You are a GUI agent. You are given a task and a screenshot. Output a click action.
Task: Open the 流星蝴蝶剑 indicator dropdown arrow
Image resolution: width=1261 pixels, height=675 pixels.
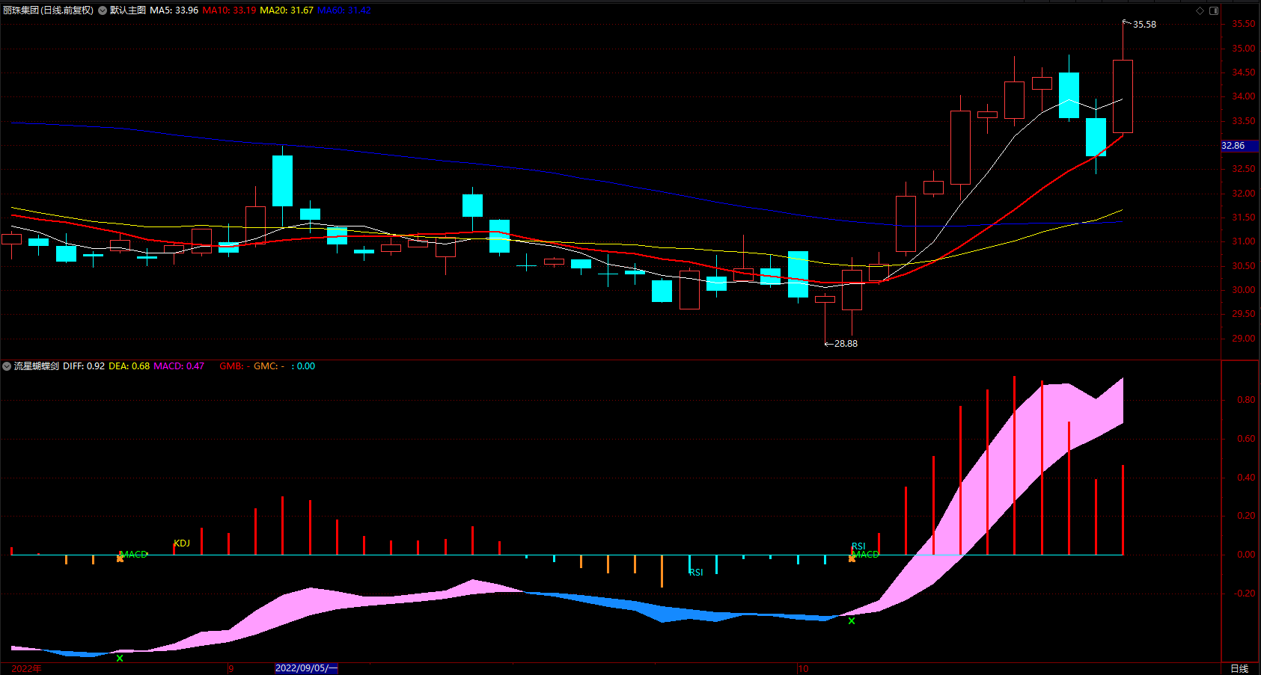point(7,366)
